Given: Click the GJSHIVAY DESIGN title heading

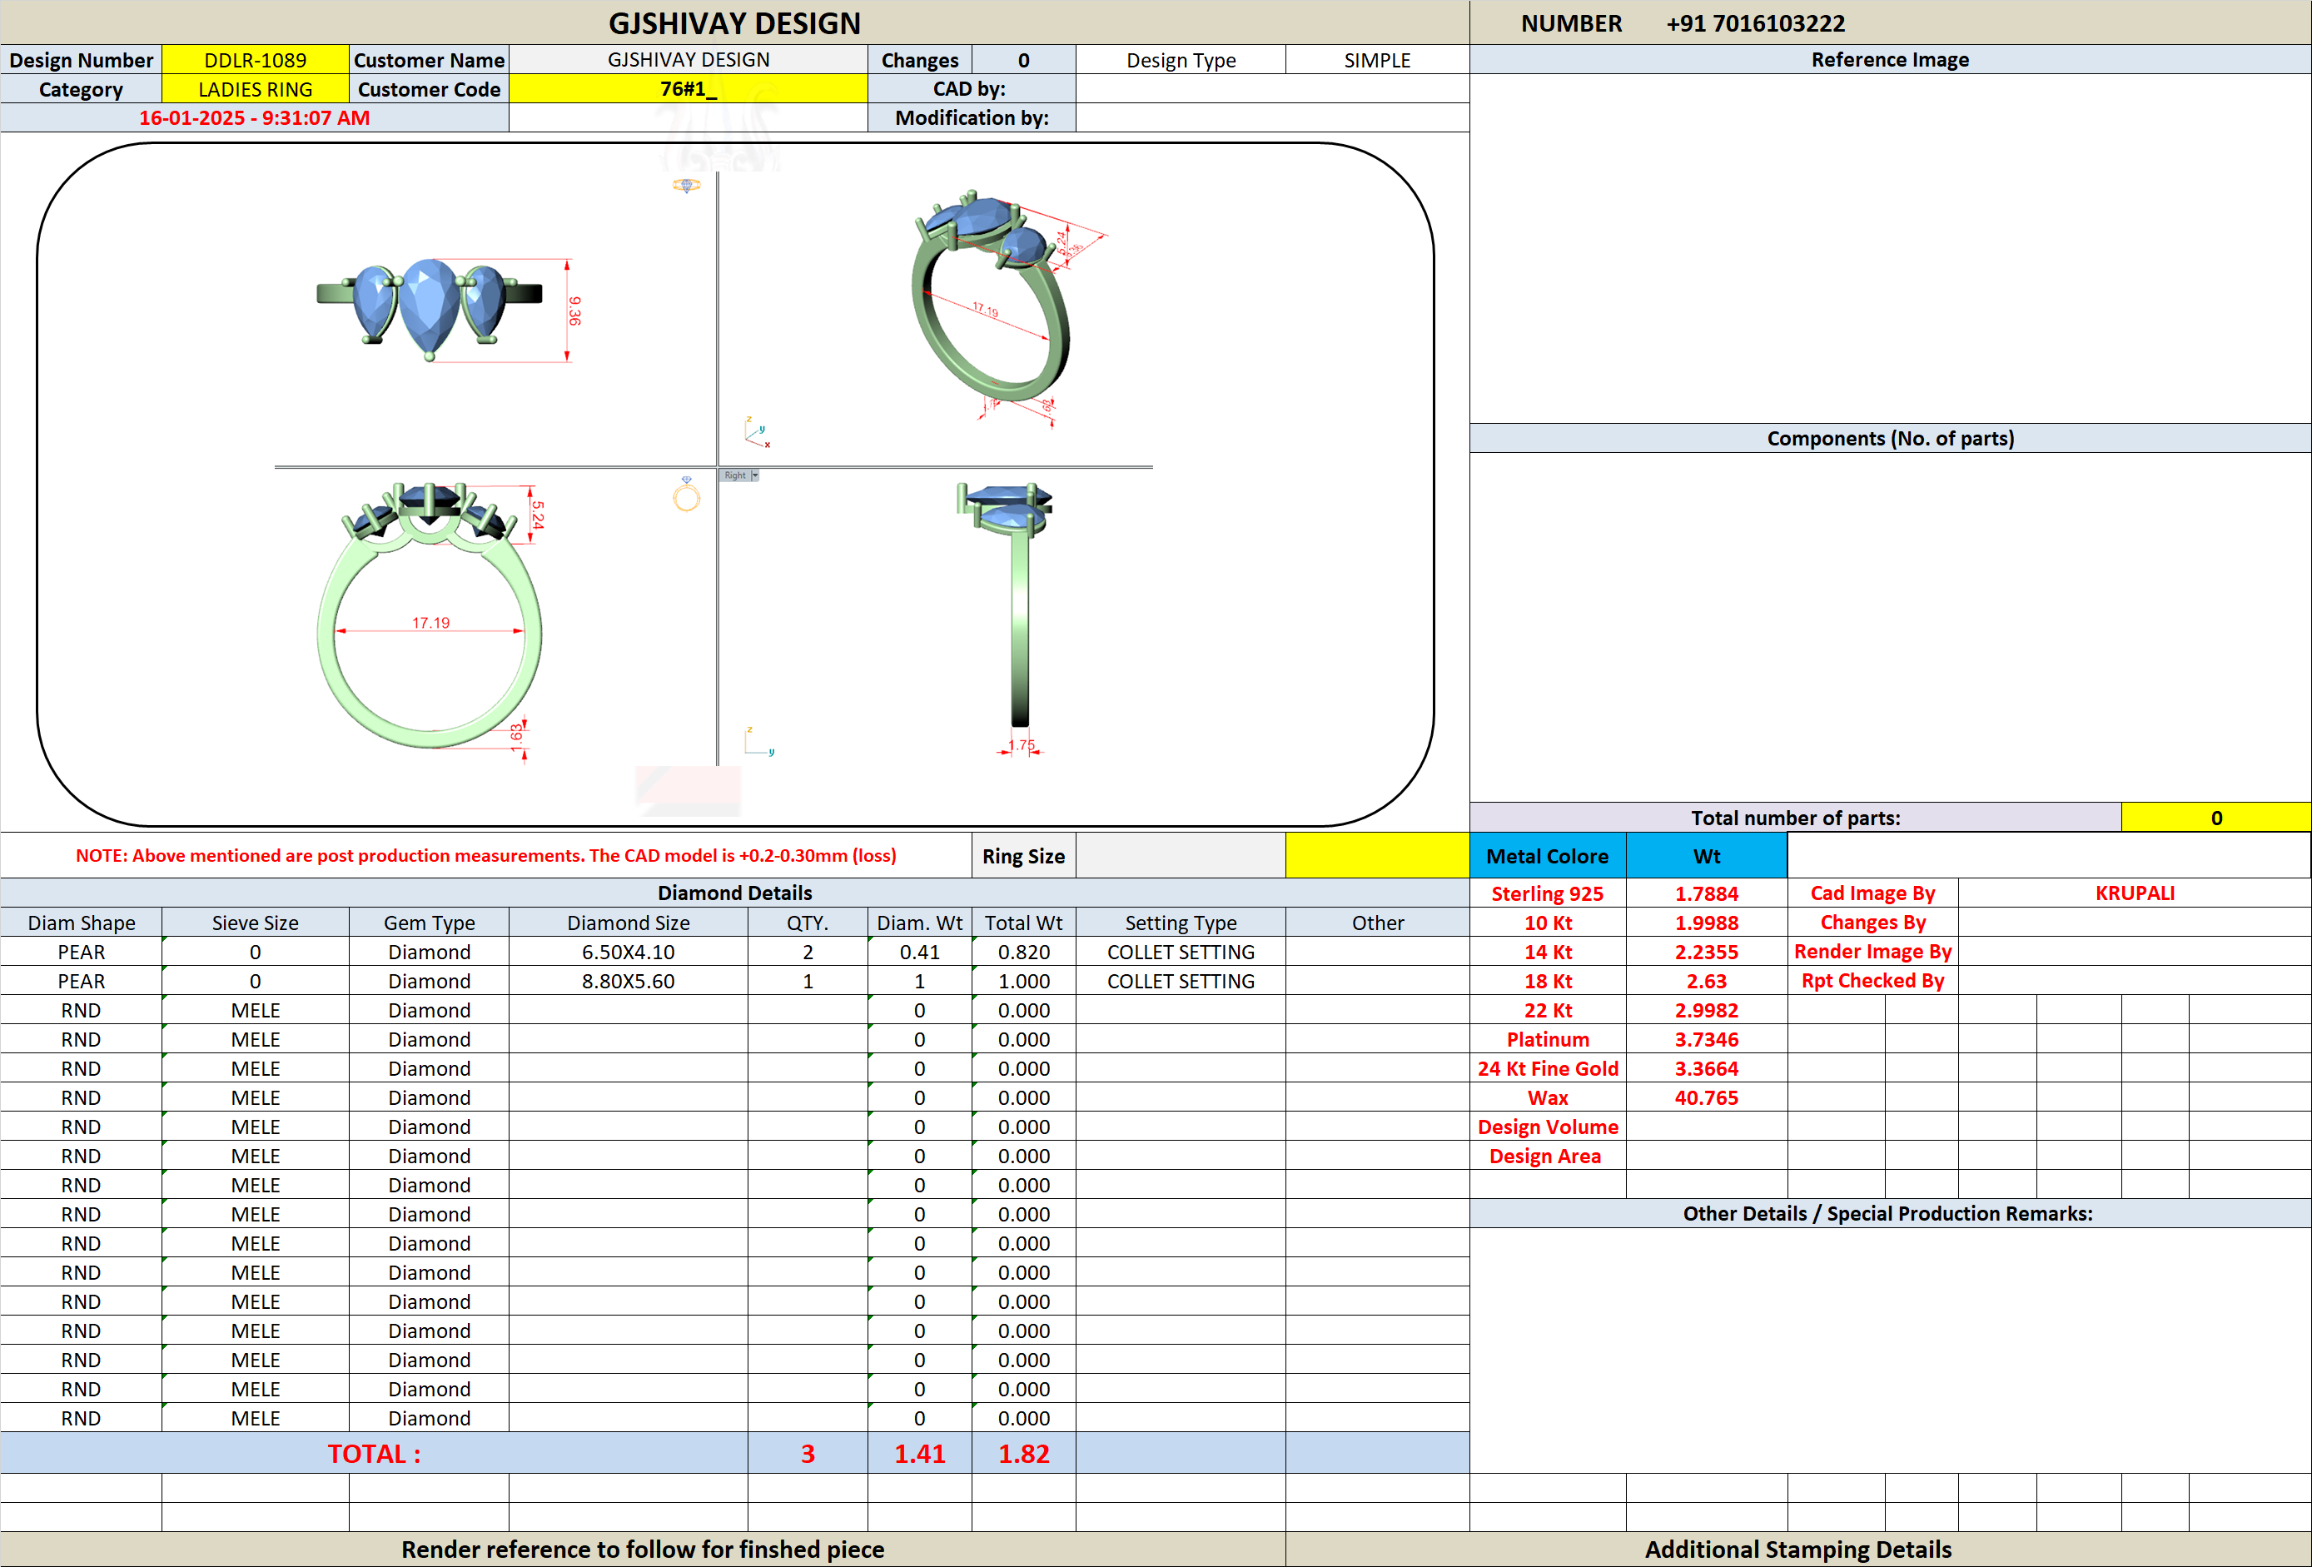Looking at the screenshot, I should pyautogui.click(x=734, y=22).
